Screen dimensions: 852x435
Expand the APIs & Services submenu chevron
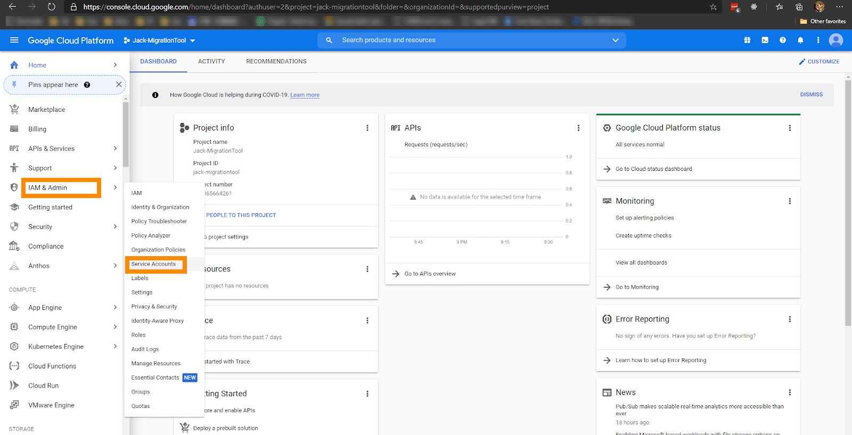pos(115,149)
